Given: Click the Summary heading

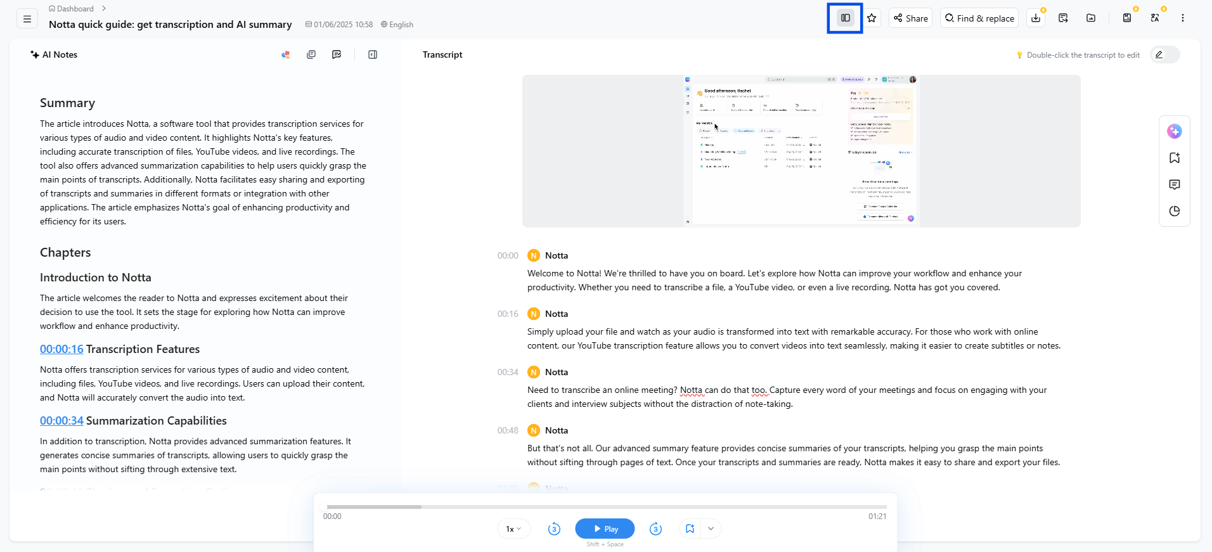Looking at the screenshot, I should (x=67, y=103).
